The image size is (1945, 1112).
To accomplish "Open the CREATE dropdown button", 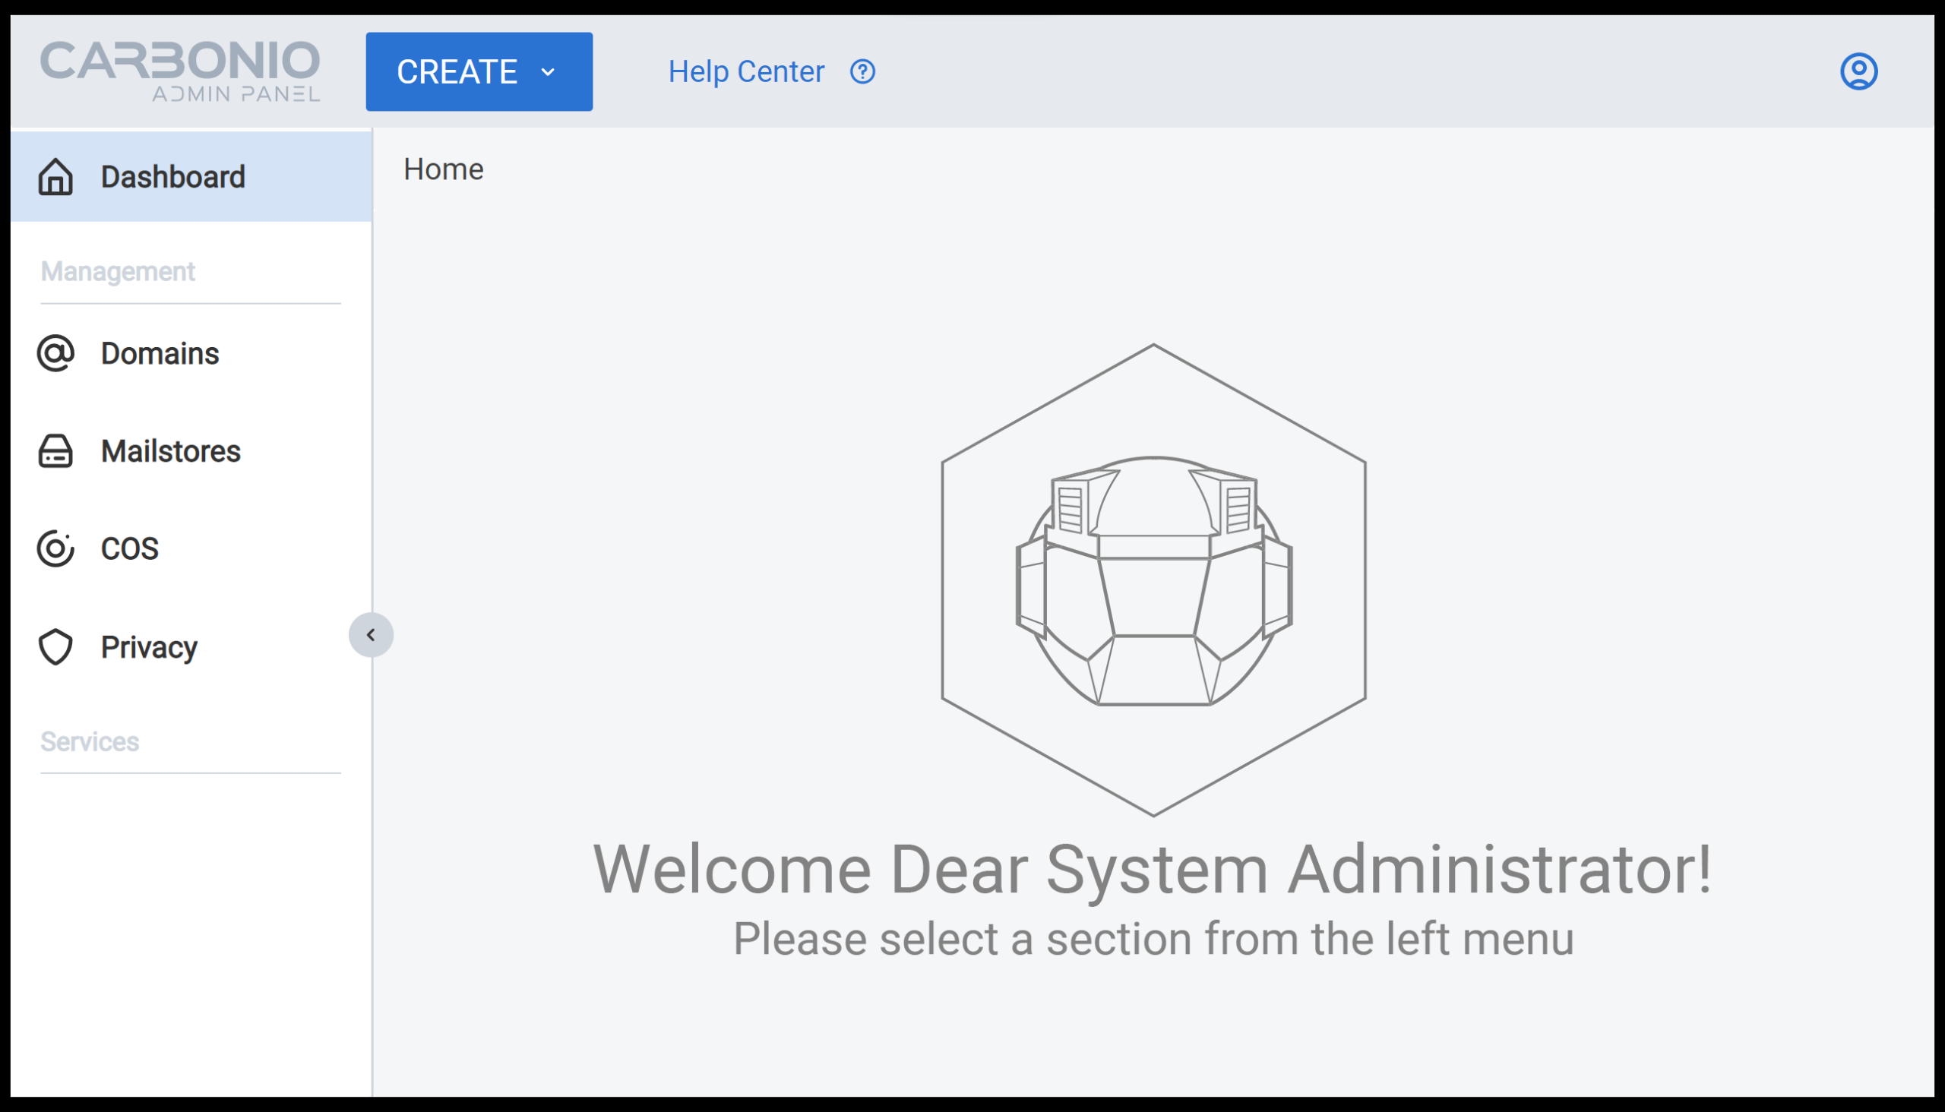I will point(479,72).
